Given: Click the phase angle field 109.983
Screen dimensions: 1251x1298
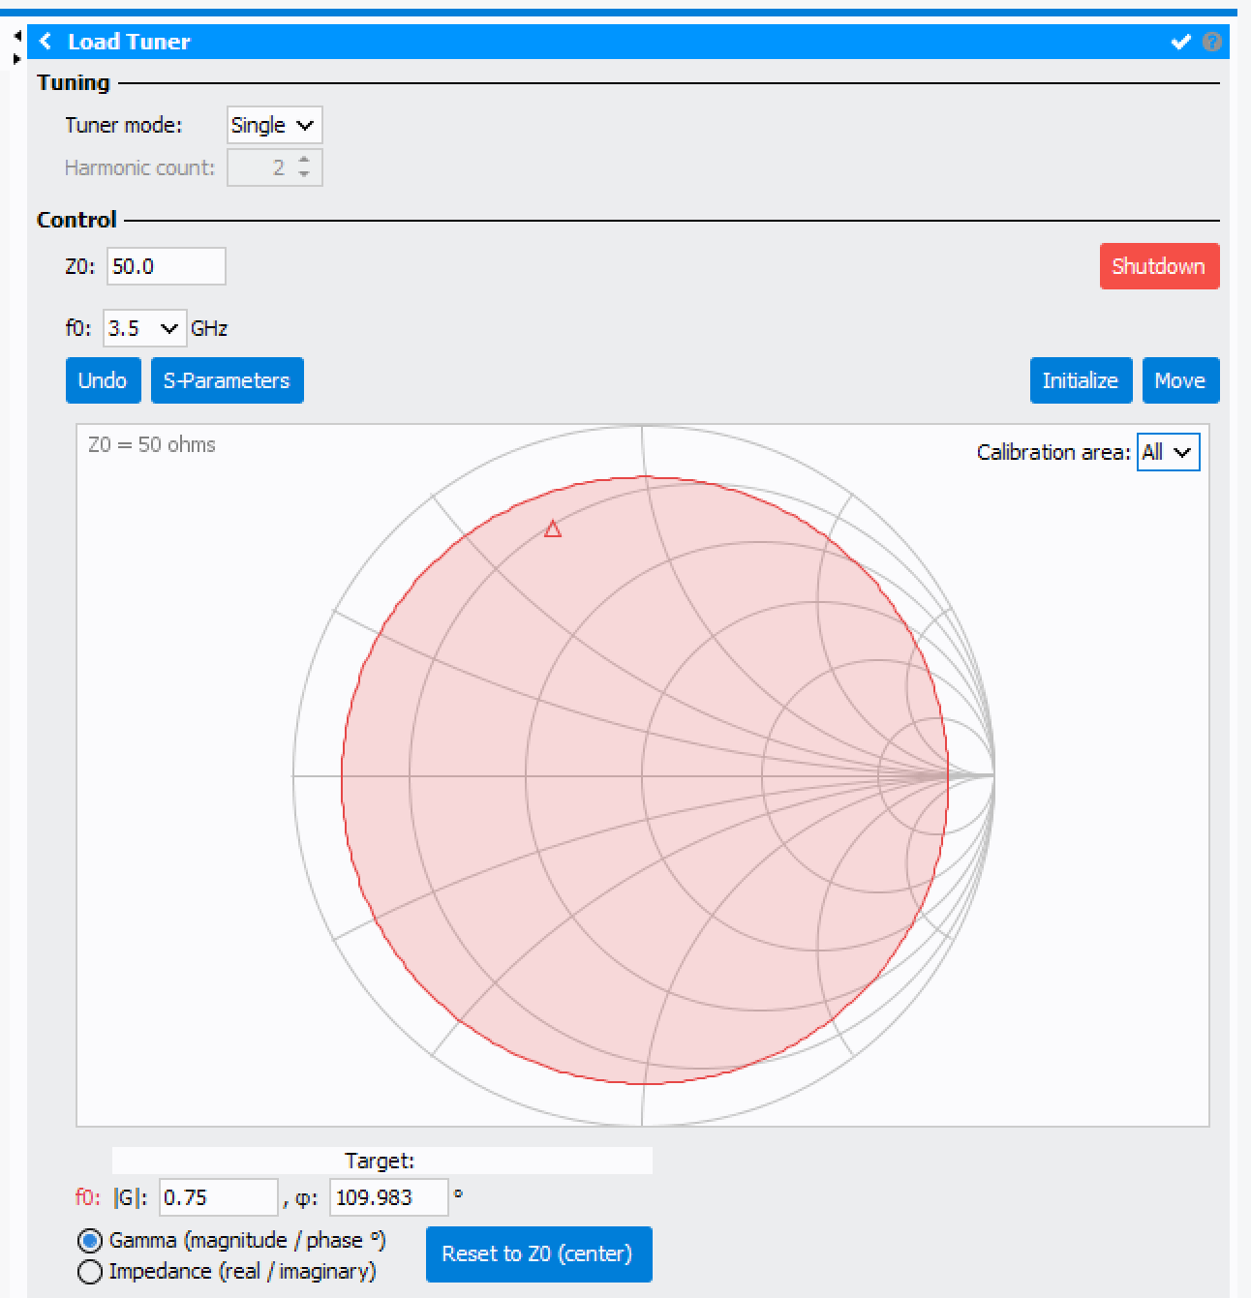Looking at the screenshot, I should 389,1197.
